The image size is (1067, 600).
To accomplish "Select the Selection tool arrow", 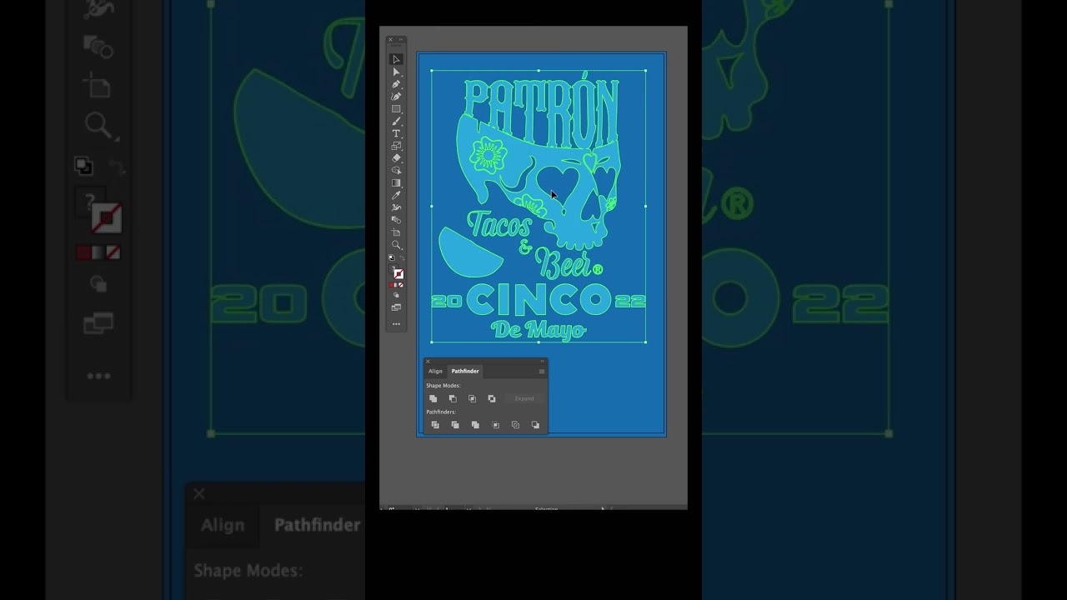I will 397,59.
